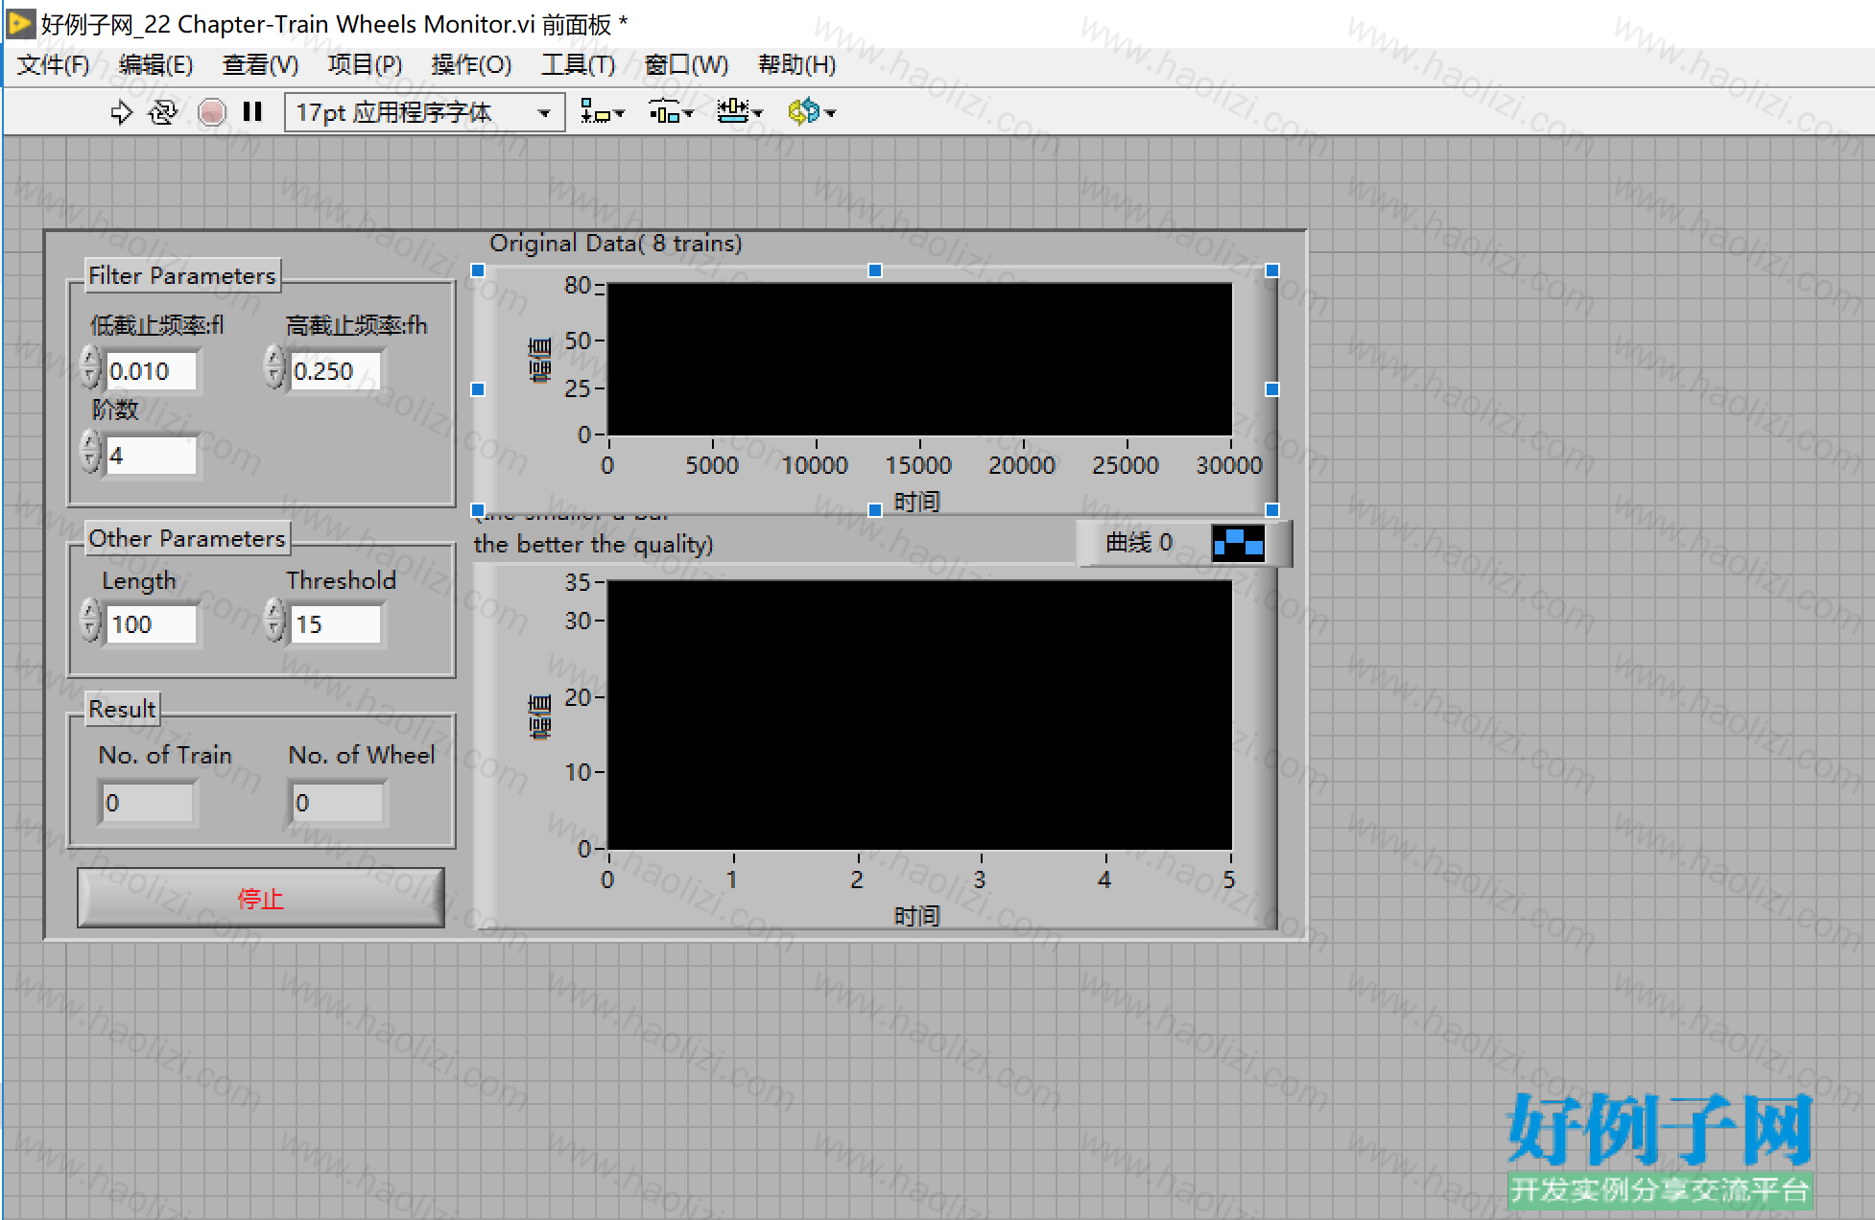Viewport: 1875px width, 1220px height.
Task: Open the 文件(F) menu
Action: pyautogui.click(x=53, y=64)
